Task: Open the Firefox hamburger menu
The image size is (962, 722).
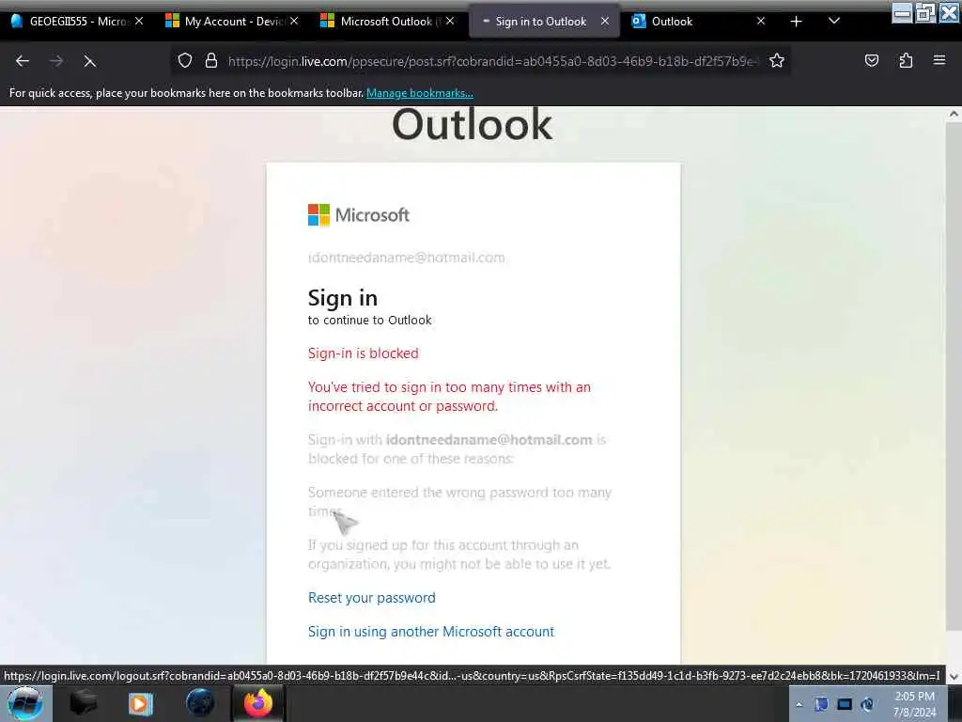Action: 939,60
